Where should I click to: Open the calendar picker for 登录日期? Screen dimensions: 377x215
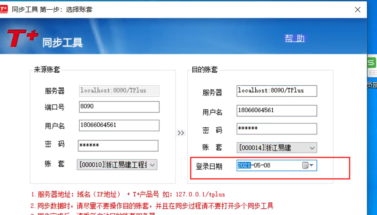point(308,165)
